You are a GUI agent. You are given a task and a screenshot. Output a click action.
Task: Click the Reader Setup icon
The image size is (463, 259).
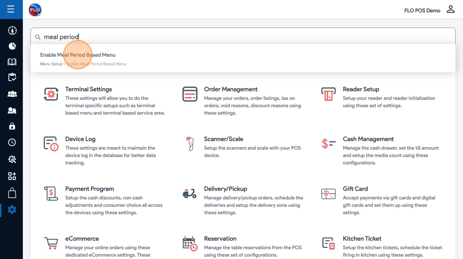[x=328, y=94]
